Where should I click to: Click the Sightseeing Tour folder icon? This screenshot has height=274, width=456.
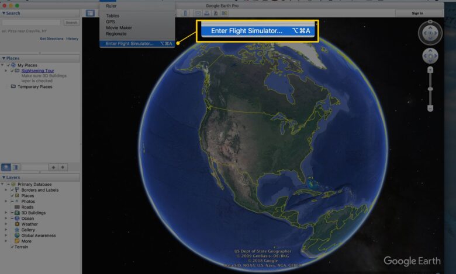[17, 71]
